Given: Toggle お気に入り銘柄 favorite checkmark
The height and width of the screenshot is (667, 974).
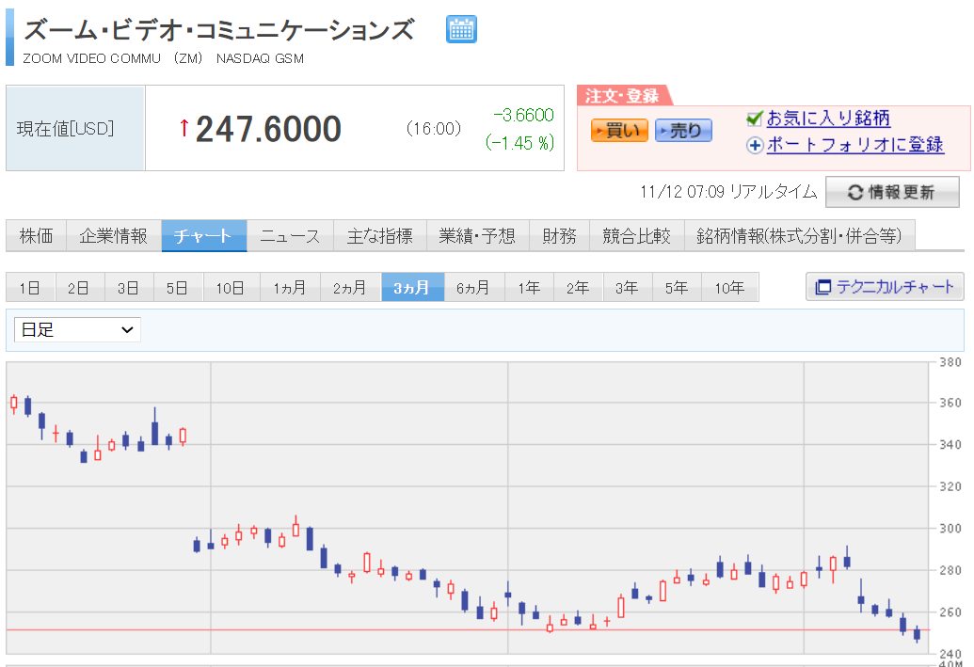Looking at the screenshot, I should pyautogui.click(x=754, y=118).
